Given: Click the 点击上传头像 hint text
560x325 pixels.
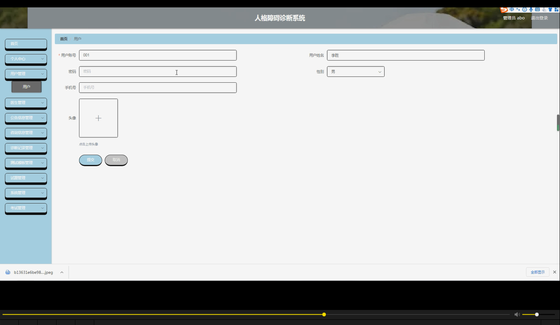Looking at the screenshot, I should coord(89,144).
